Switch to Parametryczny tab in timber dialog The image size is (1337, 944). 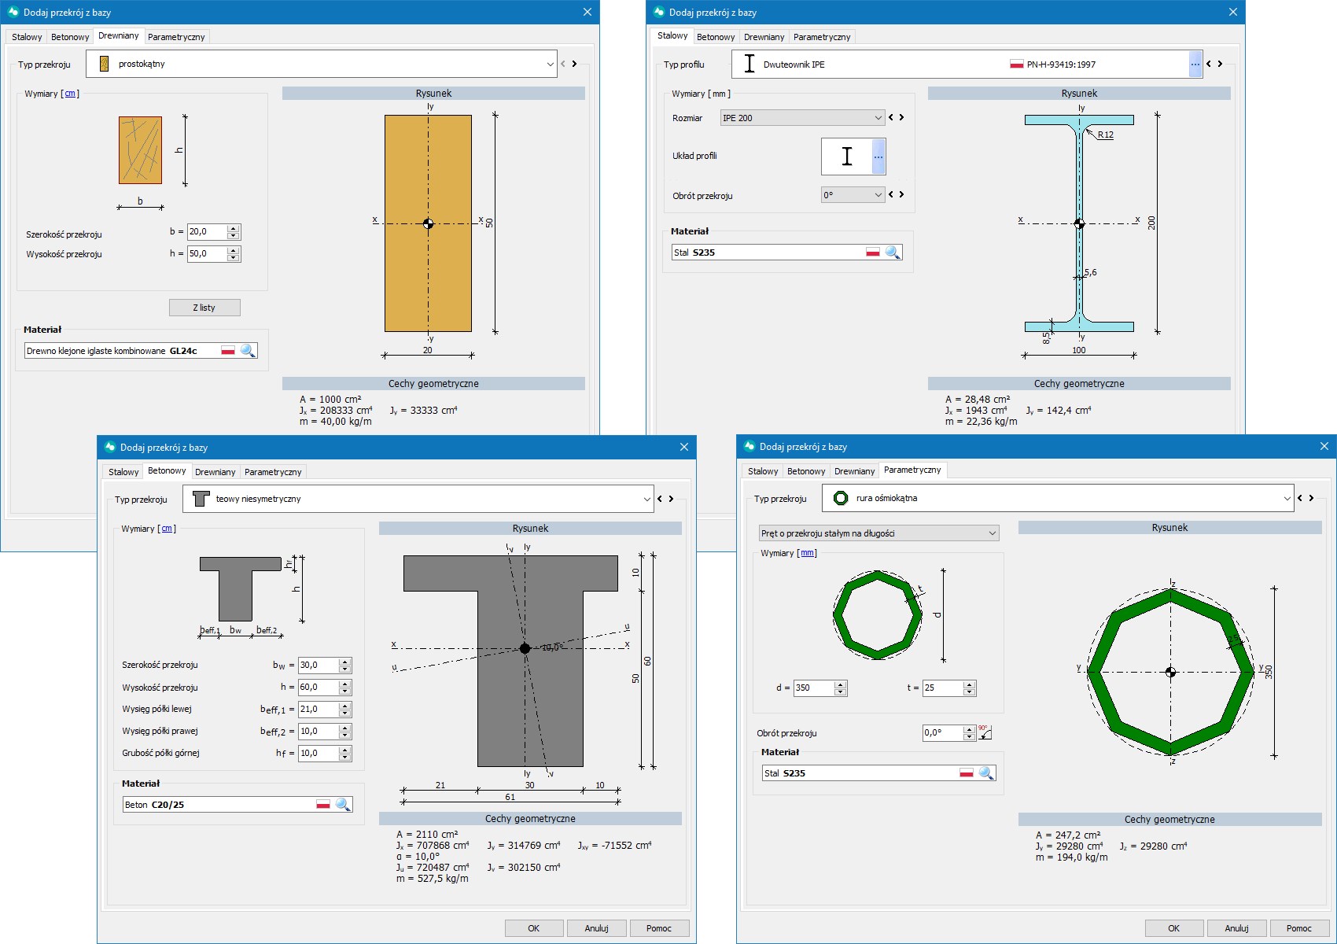[x=176, y=37]
